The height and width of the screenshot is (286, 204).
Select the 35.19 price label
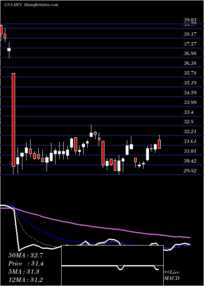[x=191, y=83]
